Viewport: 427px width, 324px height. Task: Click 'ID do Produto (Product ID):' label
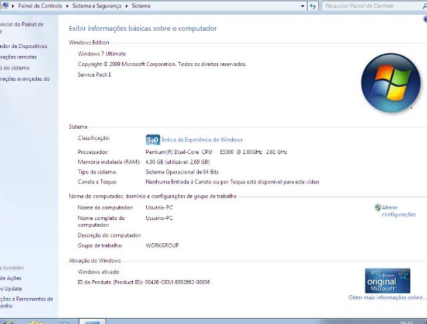[110, 282]
